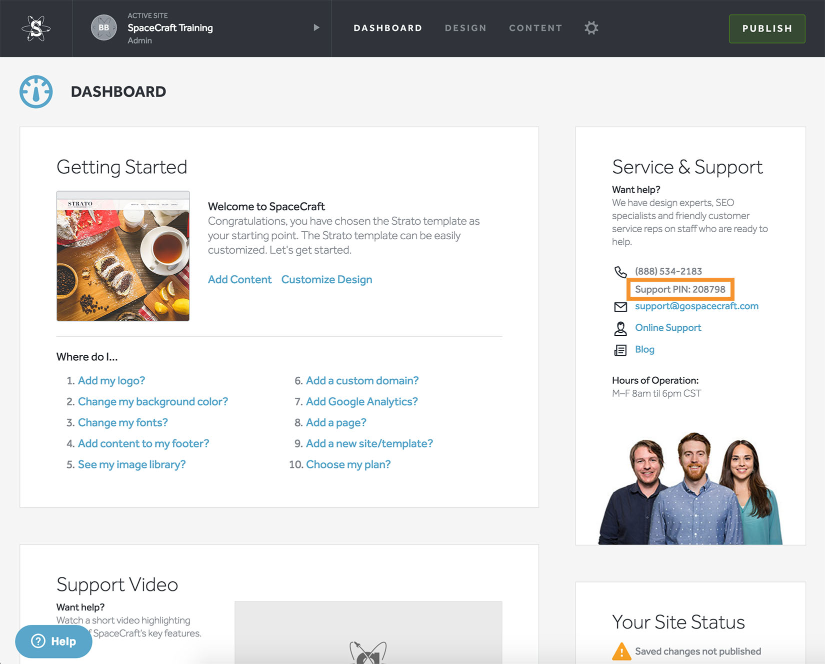Image resolution: width=825 pixels, height=664 pixels.
Task: Open 'Add content to my footer?' link
Action: coord(143,444)
